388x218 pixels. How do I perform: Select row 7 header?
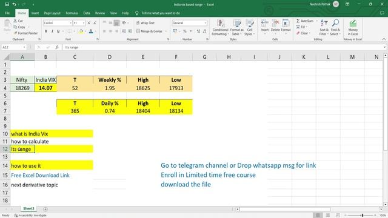tap(5, 111)
